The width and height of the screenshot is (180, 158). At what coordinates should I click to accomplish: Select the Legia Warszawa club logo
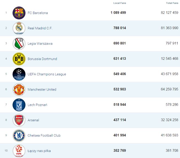19,44
